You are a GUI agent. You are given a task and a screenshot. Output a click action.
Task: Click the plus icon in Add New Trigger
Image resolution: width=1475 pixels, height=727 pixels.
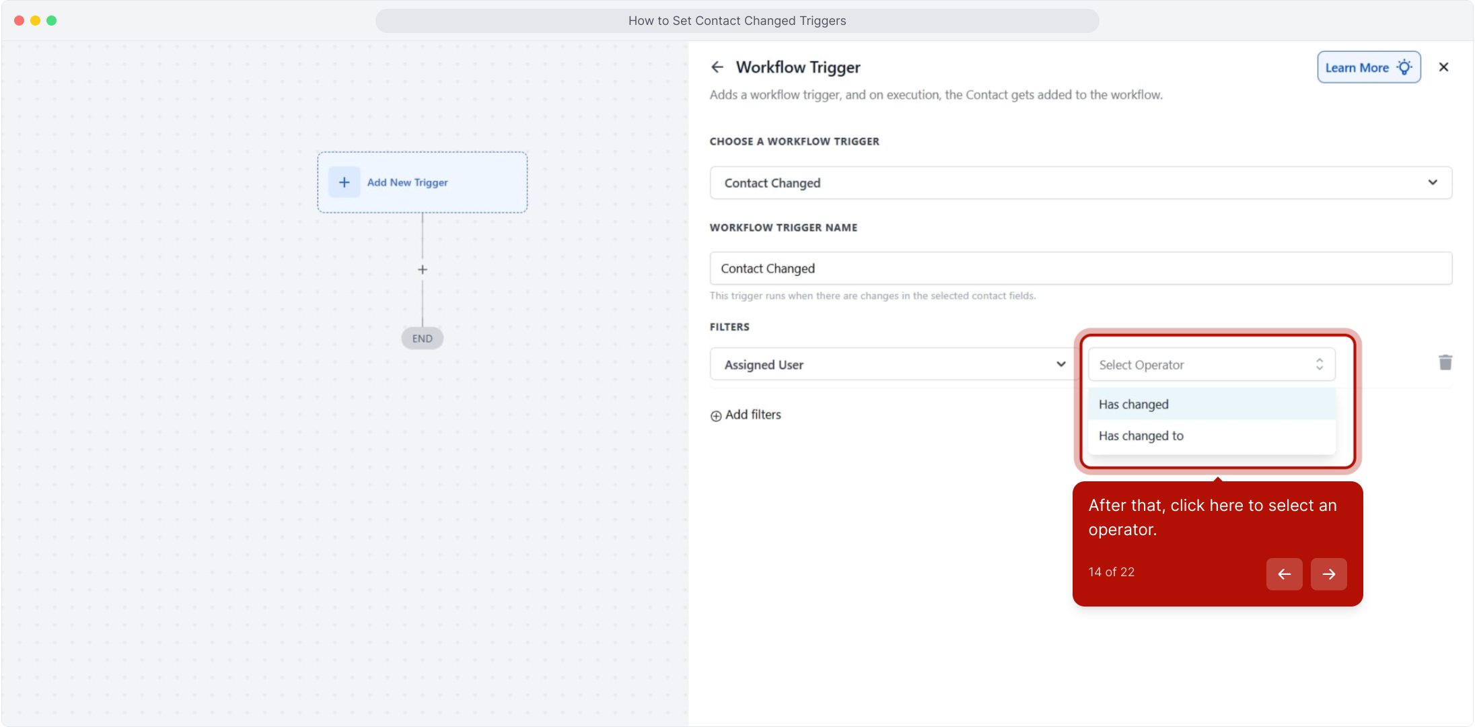click(344, 182)
